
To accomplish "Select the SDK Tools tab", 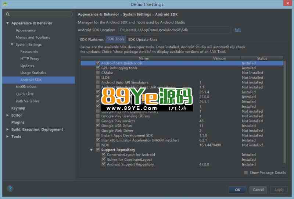I will tap(116, 39).
